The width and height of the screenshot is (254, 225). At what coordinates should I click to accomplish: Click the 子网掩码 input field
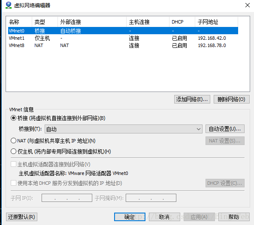coord(151,198)
